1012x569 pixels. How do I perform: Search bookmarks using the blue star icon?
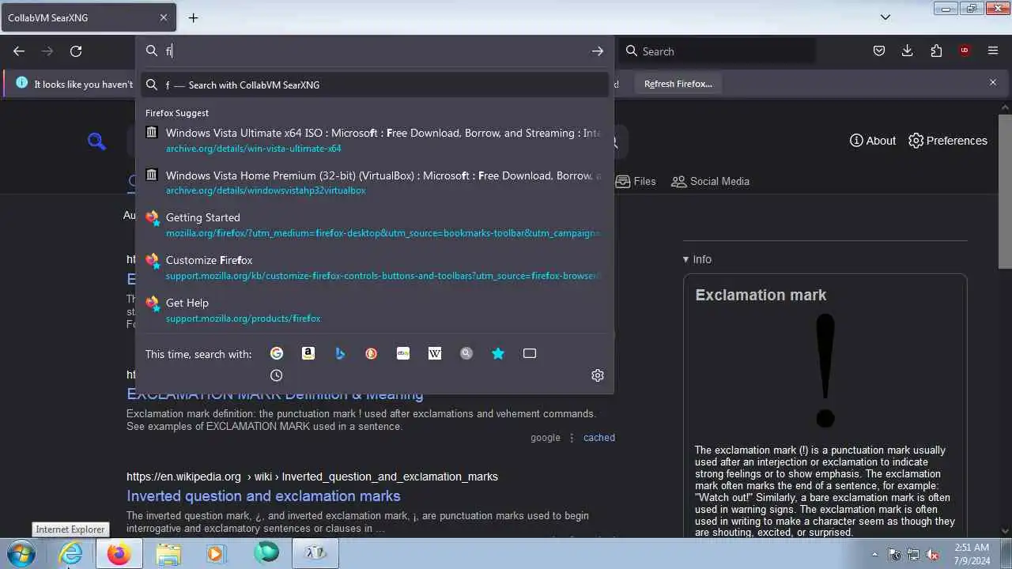tap(498, 353)
